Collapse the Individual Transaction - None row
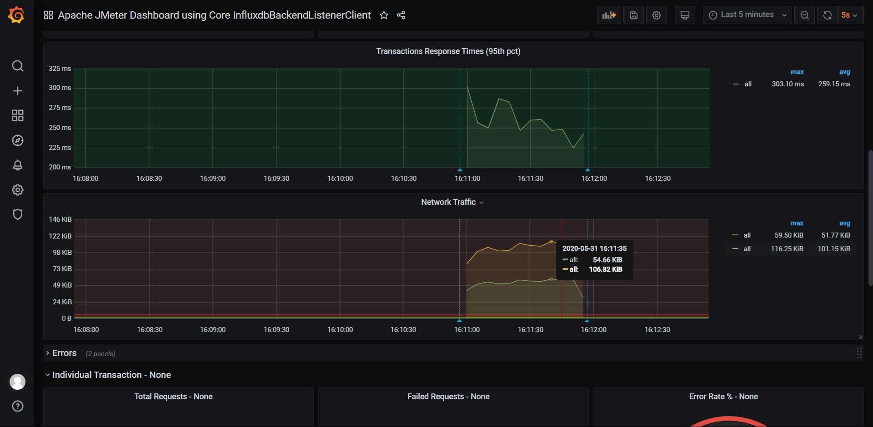This screenshot has height=427, width=873. point(108,375)
